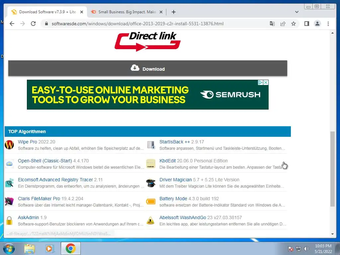The image size is (340, 255).
Task: Go back to the previous page
Action: (12, 24)
